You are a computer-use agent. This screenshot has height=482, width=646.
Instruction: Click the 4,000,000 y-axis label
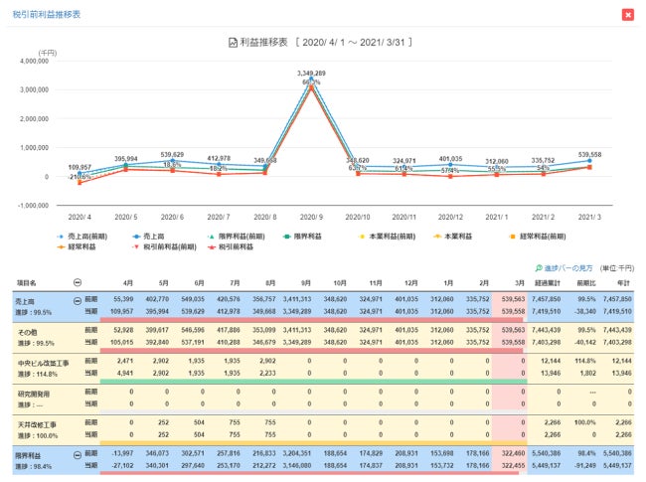pos(34,61)
